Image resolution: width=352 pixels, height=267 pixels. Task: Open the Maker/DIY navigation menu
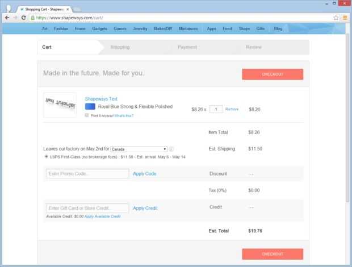(163, 29)
